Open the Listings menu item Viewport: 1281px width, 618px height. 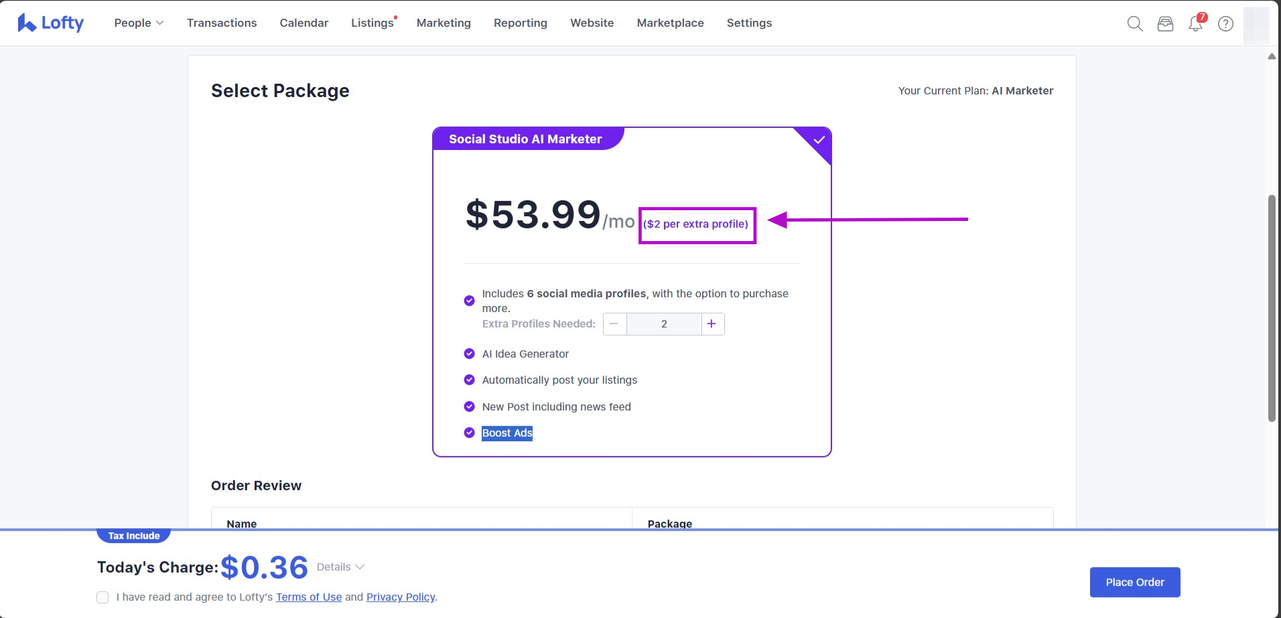tap(372, 23)
